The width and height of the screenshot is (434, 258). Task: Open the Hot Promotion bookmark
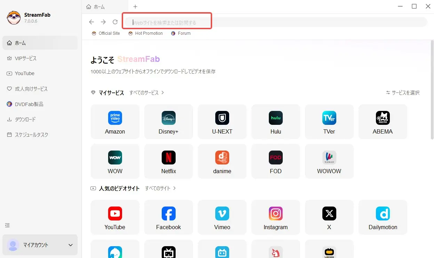point(145,33)
